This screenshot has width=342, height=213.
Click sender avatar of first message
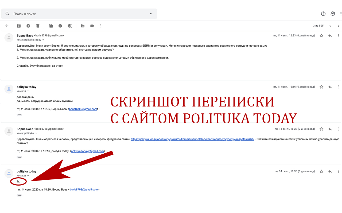coord(9,38)
